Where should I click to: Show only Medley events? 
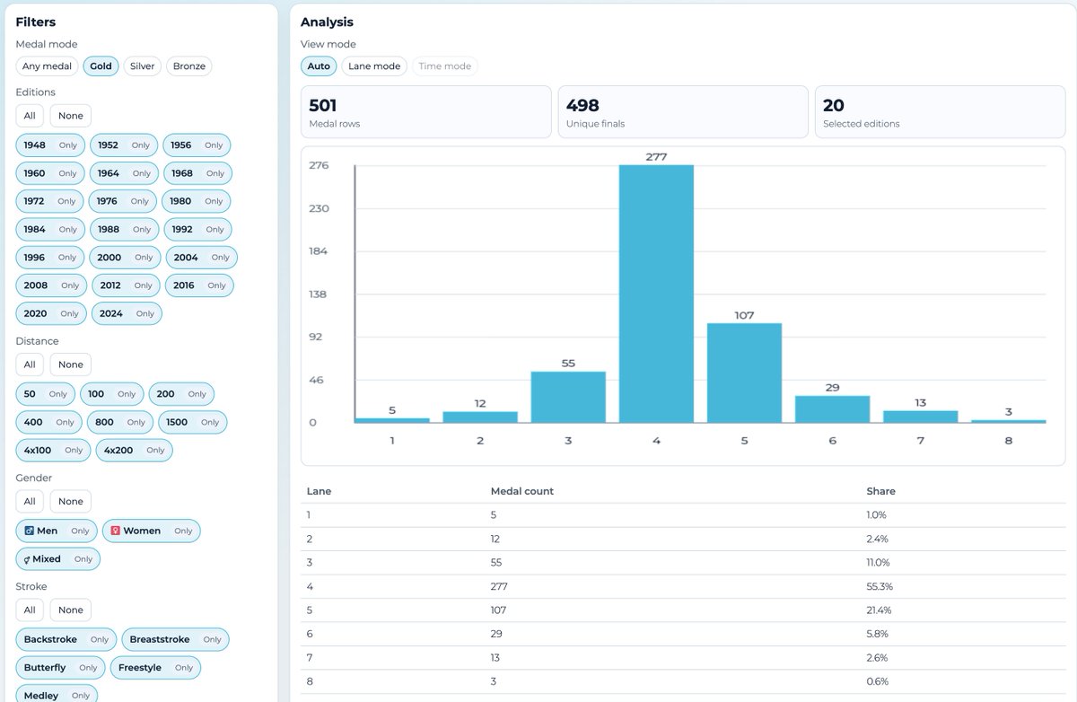pos(80,696)
